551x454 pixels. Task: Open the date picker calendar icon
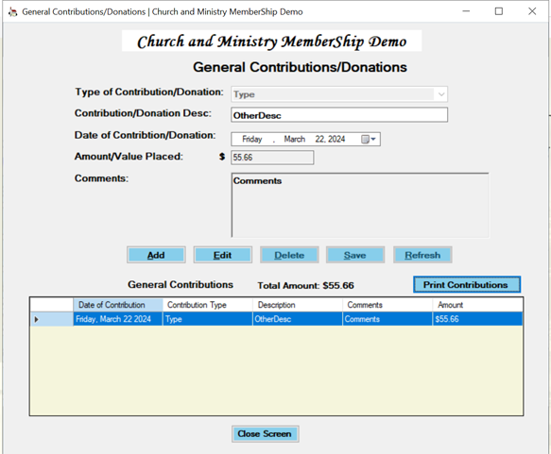(x=369, y=140)
